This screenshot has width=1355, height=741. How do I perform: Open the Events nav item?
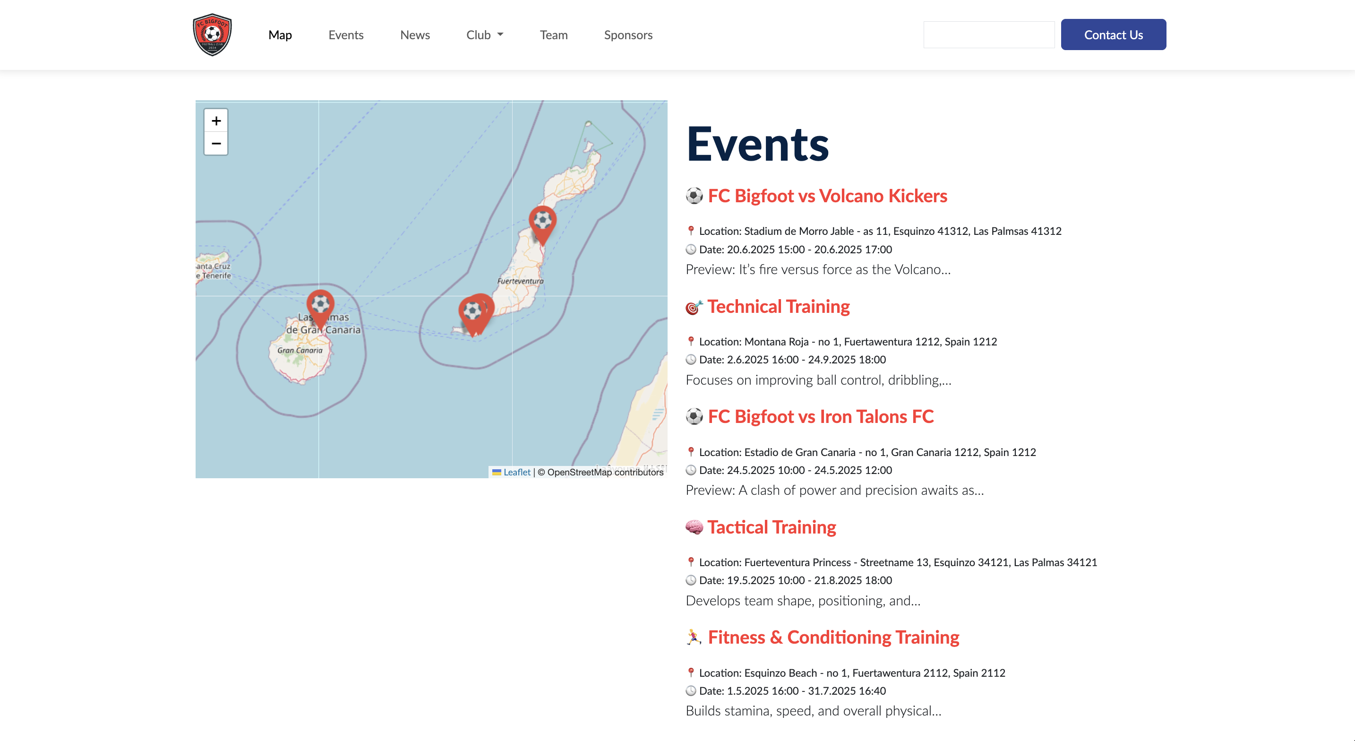pos(345,35)
